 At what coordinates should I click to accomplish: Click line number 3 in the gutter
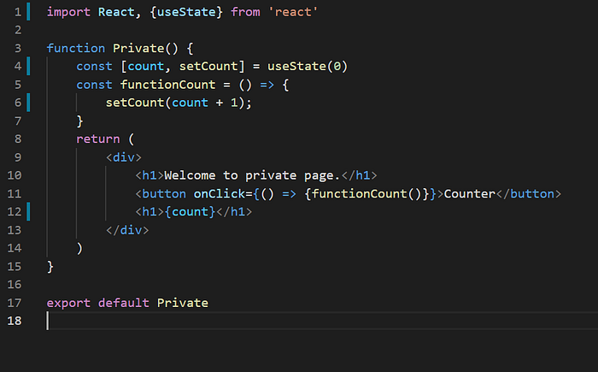(x=18, y=48)
